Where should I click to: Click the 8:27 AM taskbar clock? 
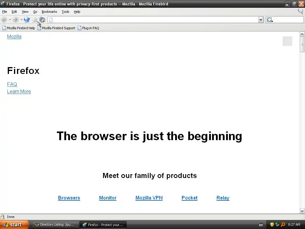coord(294,225)
